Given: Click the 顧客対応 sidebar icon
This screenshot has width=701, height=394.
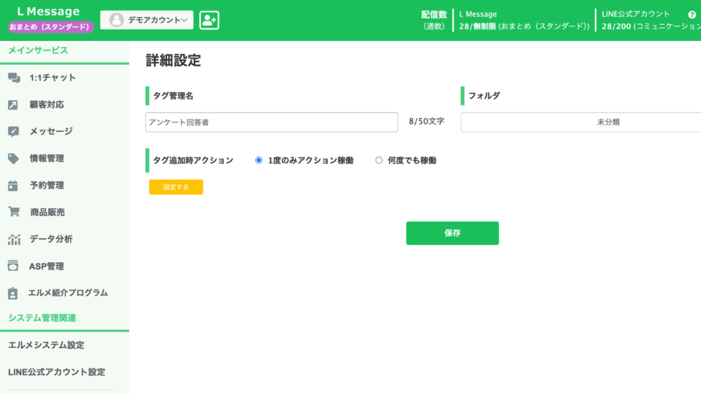Looking at the screenshot, I should click(13, 105).
